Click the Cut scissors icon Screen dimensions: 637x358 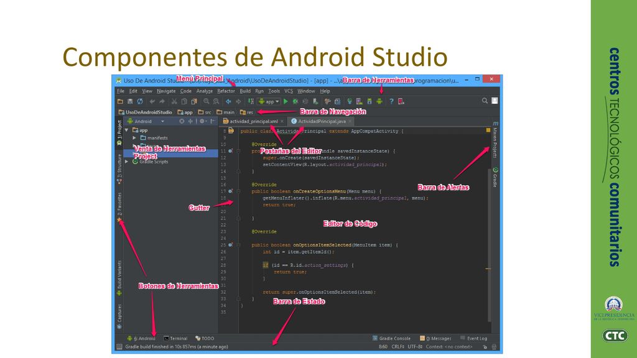[174, 101]
